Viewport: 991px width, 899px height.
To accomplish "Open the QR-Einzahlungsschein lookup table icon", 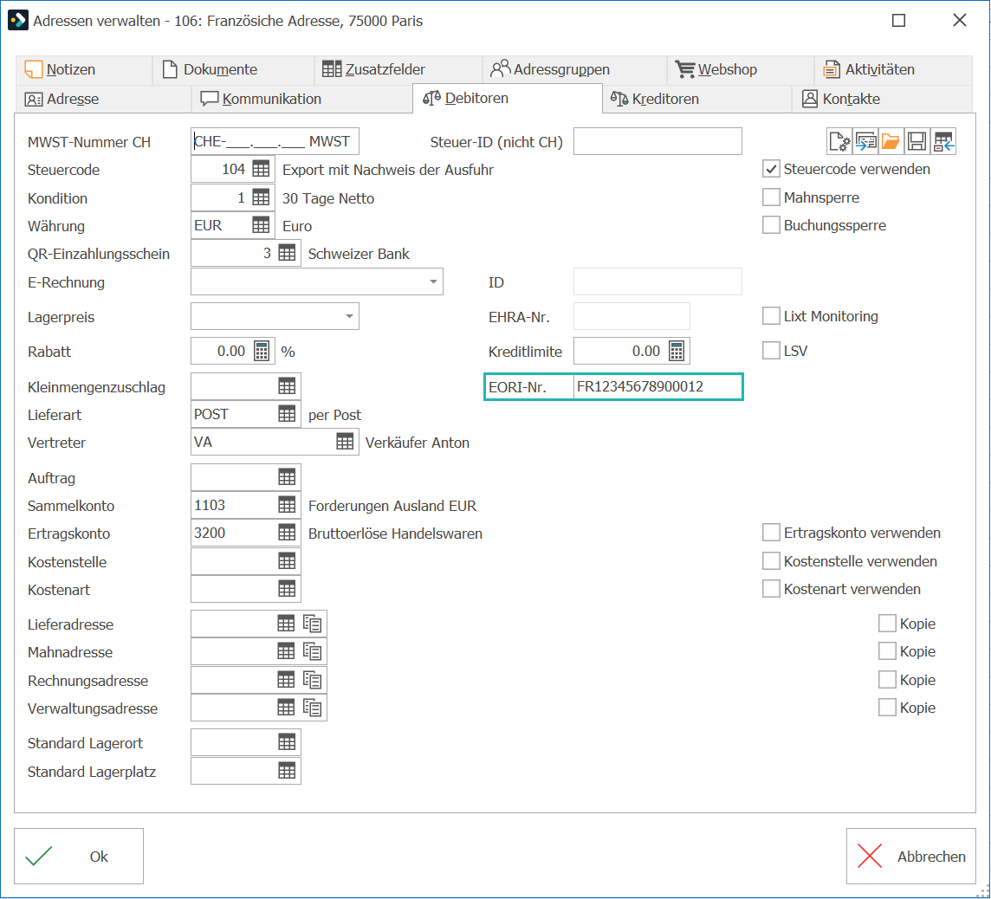I will [x=287, y=254].
